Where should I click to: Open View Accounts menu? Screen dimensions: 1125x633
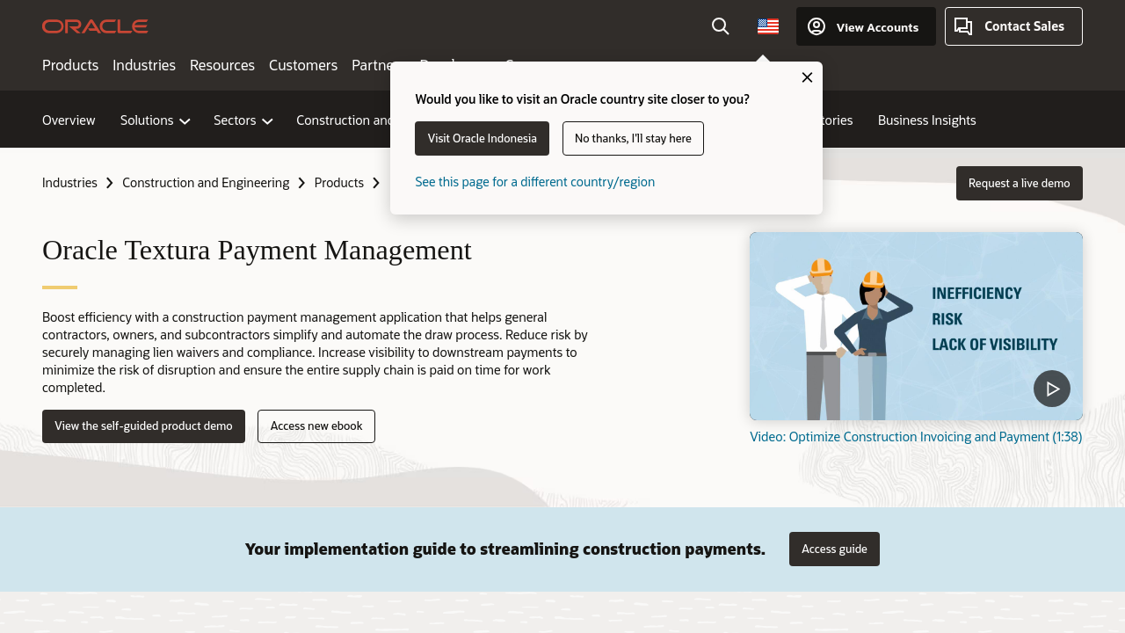click(866, 26)
